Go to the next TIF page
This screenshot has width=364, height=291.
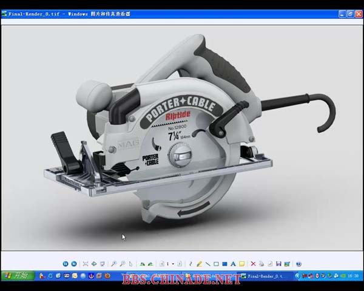click(180, 264)
